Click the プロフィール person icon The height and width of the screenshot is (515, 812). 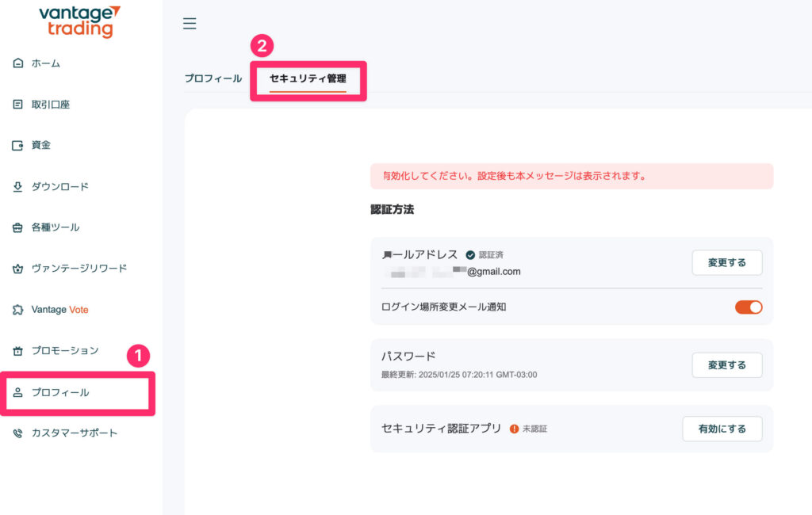tap(17, 392)
